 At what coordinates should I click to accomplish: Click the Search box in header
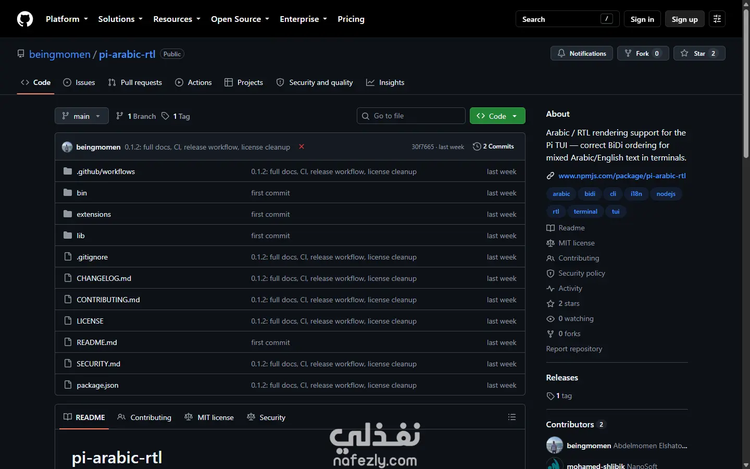(568, 19)
